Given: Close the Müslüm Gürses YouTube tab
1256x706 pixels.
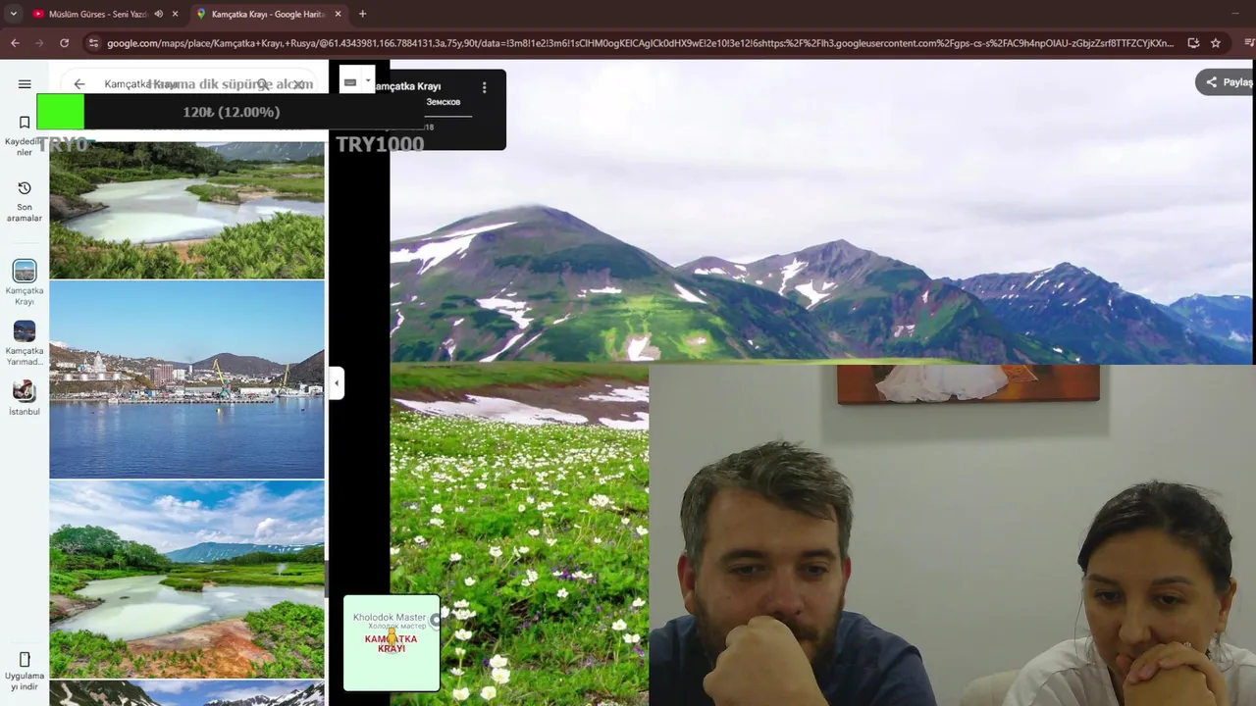Looking at the screenshot, I should tap(175, 14).
